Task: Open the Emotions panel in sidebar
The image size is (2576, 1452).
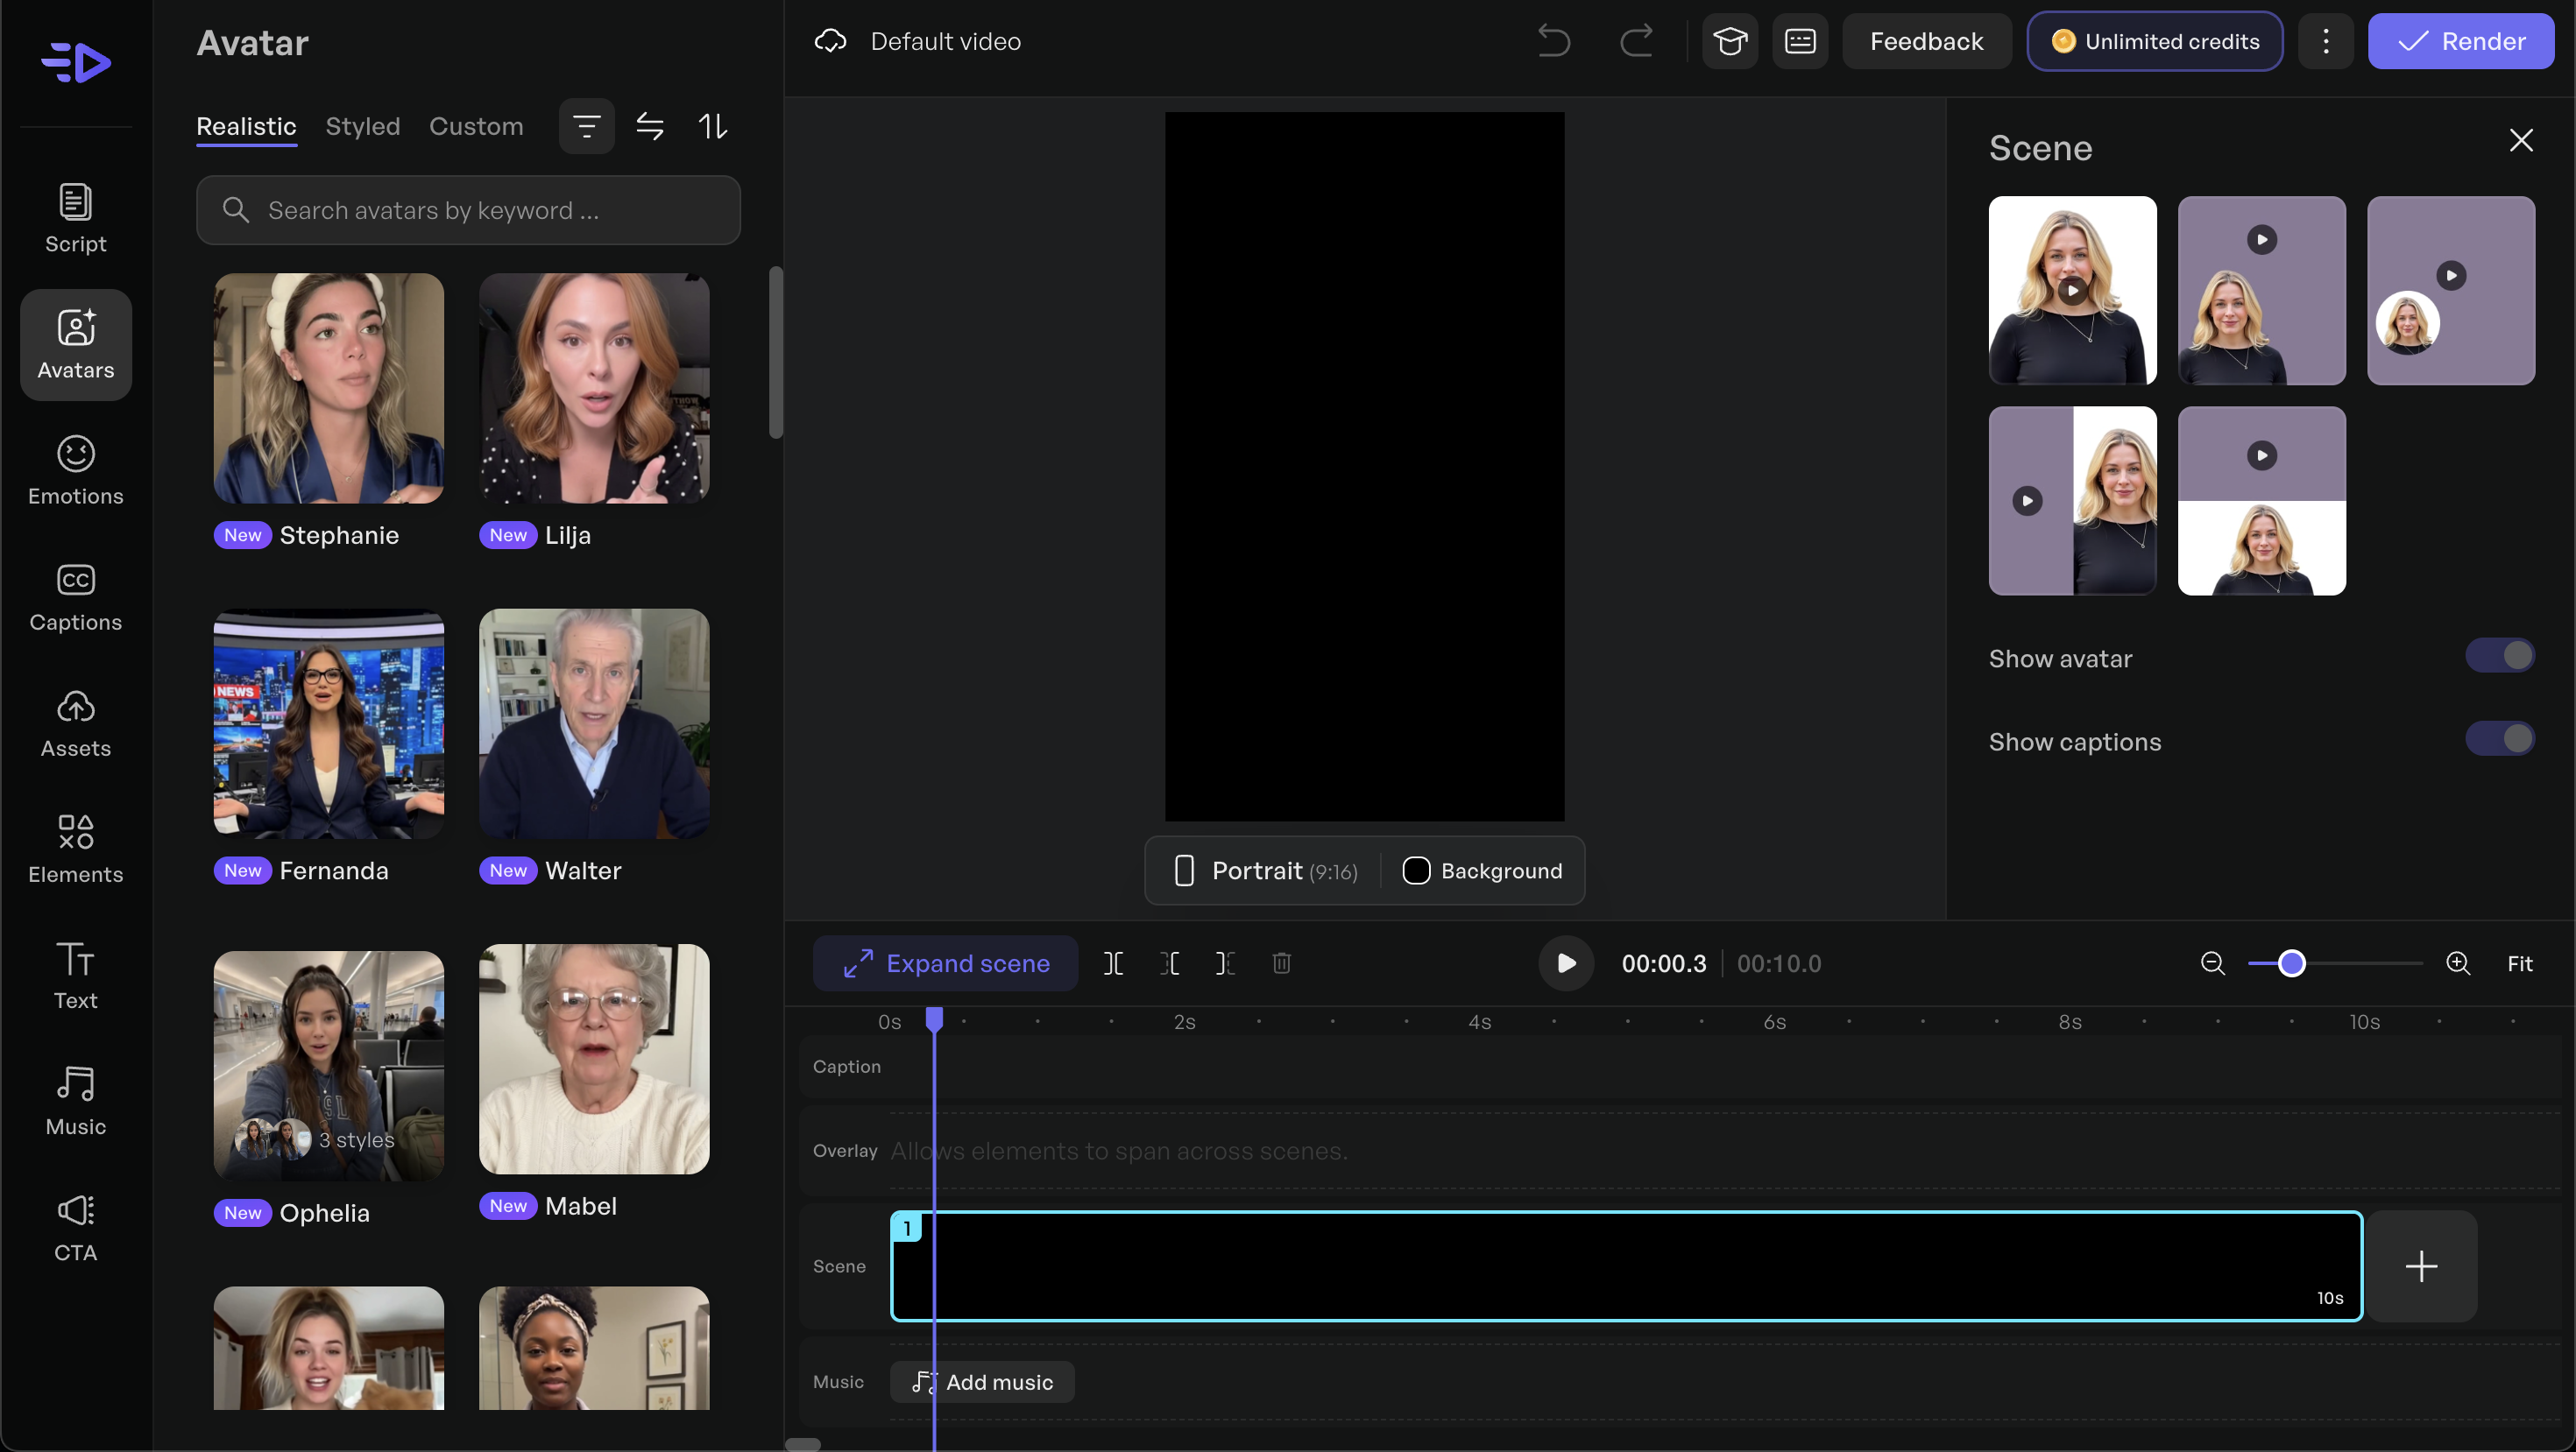Action: coord(75,470)
